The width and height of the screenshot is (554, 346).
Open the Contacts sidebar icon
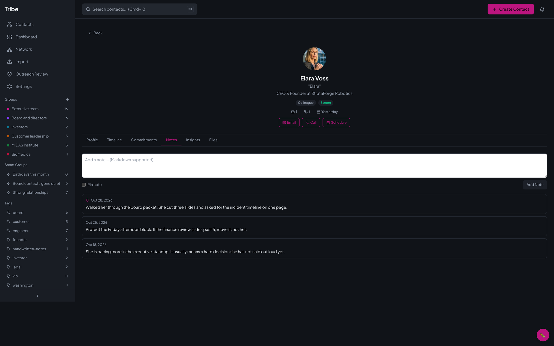(10, 25)
